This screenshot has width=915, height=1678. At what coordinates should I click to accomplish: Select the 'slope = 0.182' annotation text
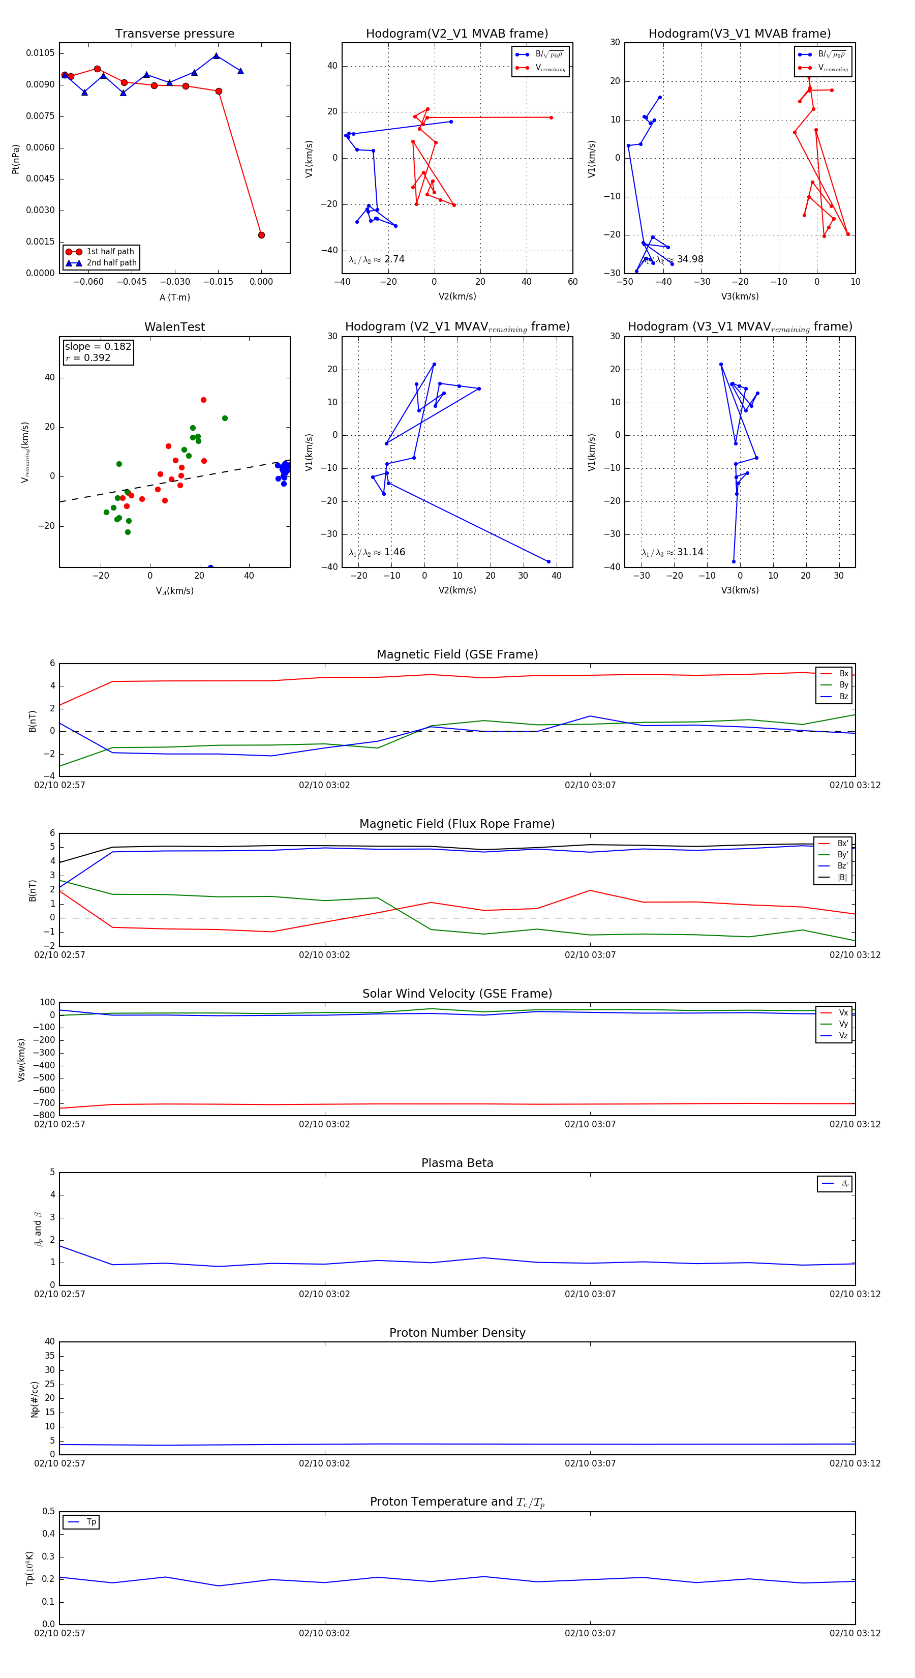[x=98, y=347]
